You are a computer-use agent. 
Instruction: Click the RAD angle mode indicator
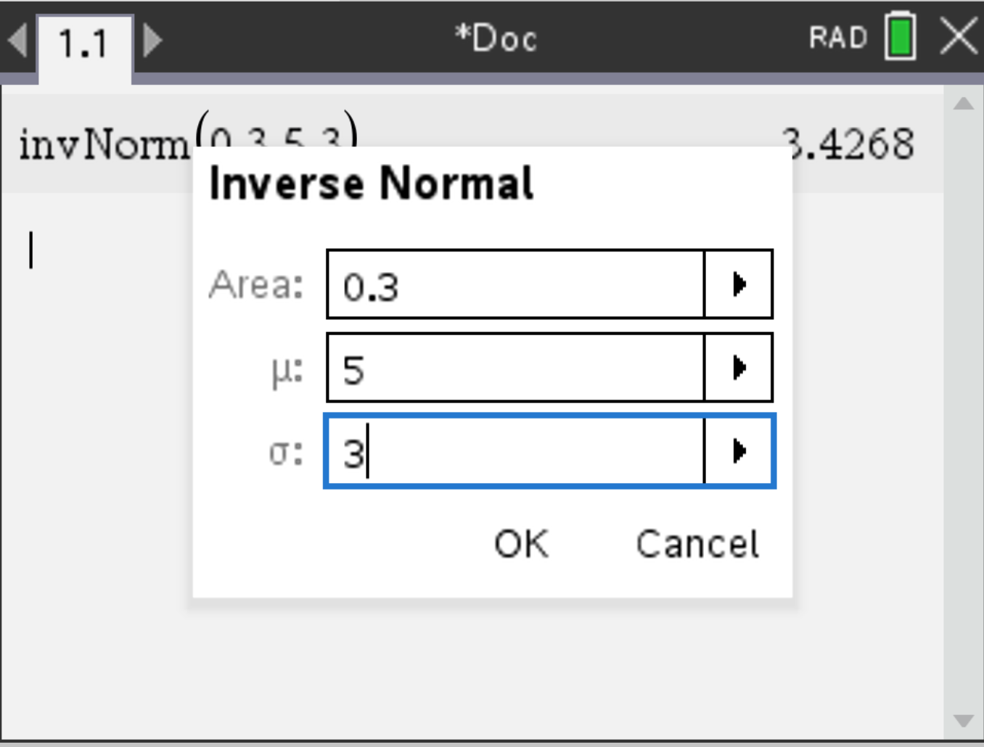coord(839,38)
